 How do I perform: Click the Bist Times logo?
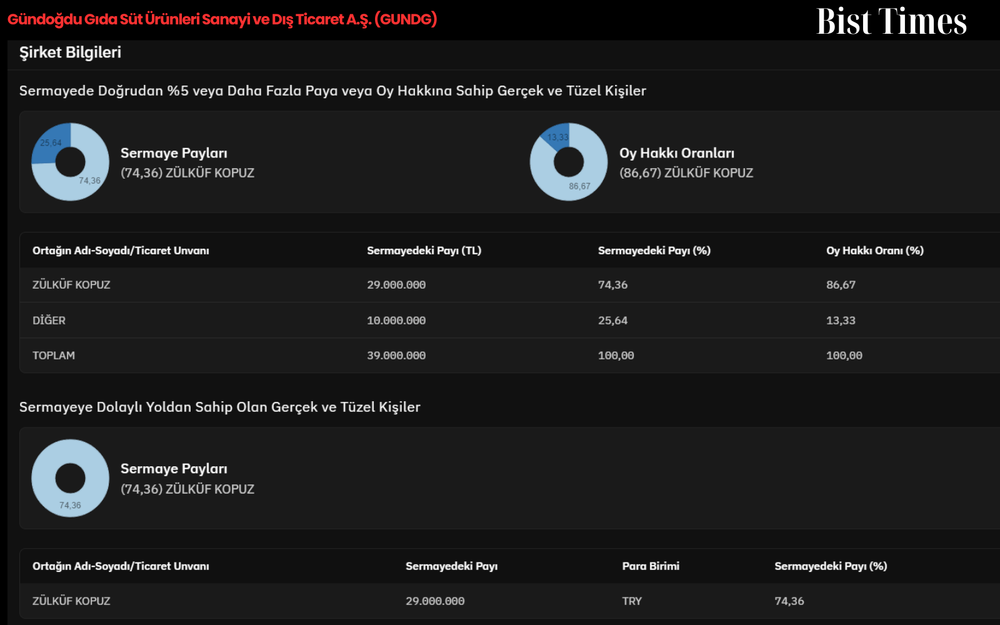pyautogui.click(x=892, y=21)
